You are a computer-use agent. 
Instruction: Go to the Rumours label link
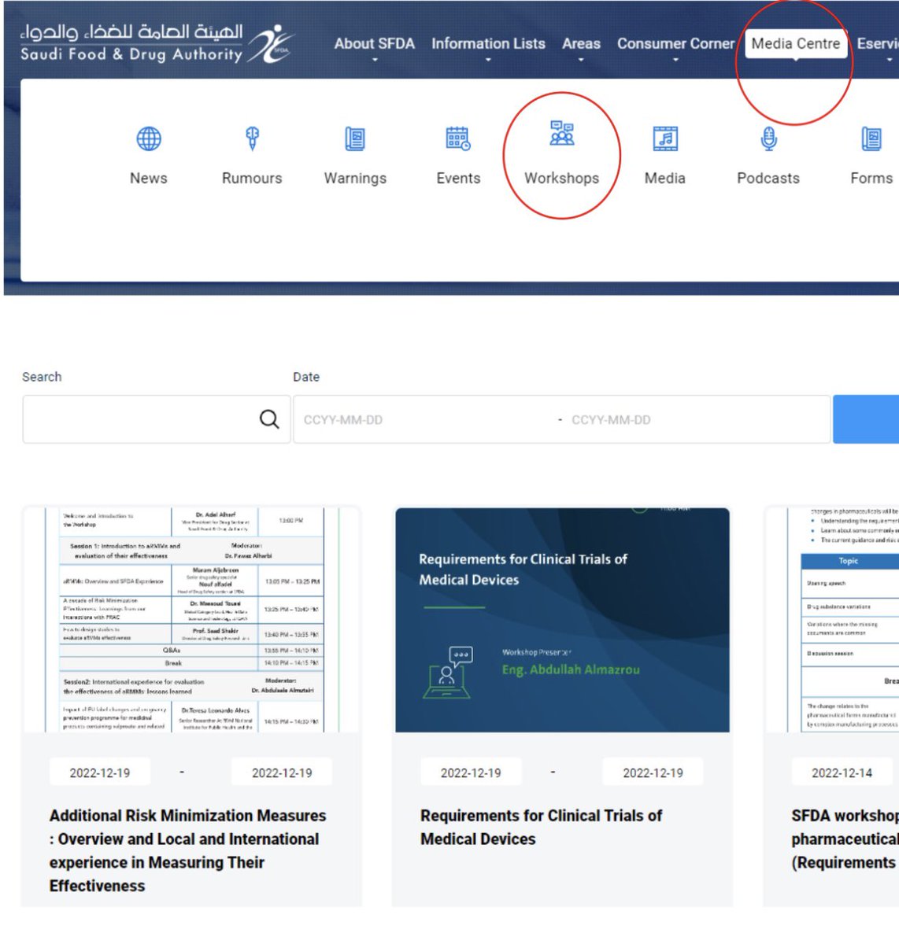252,178
